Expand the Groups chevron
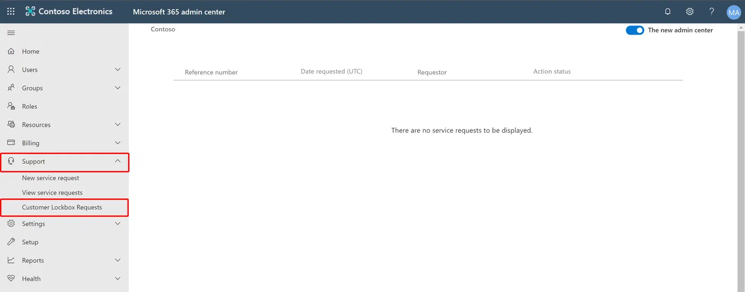The height and width of the screenshot is (292, 745). point(118,88)
